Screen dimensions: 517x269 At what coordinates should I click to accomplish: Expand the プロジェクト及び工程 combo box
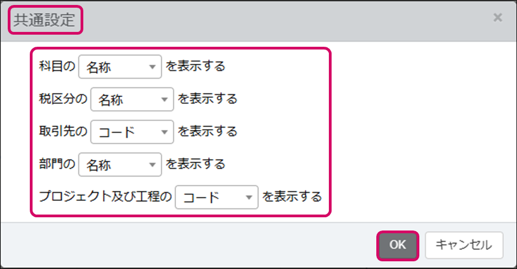pos(216,196)
